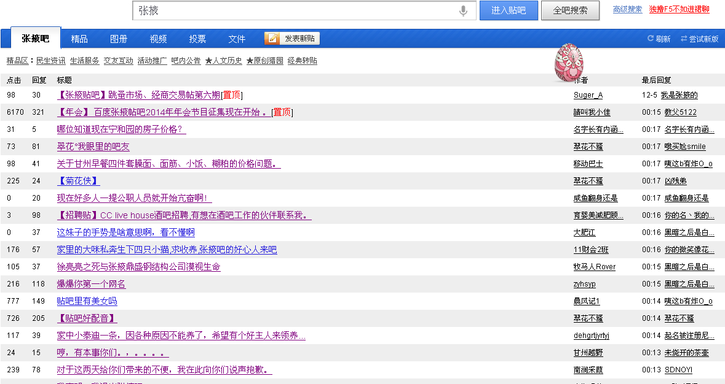Click the 进入贴吧 button

point(509,10)
